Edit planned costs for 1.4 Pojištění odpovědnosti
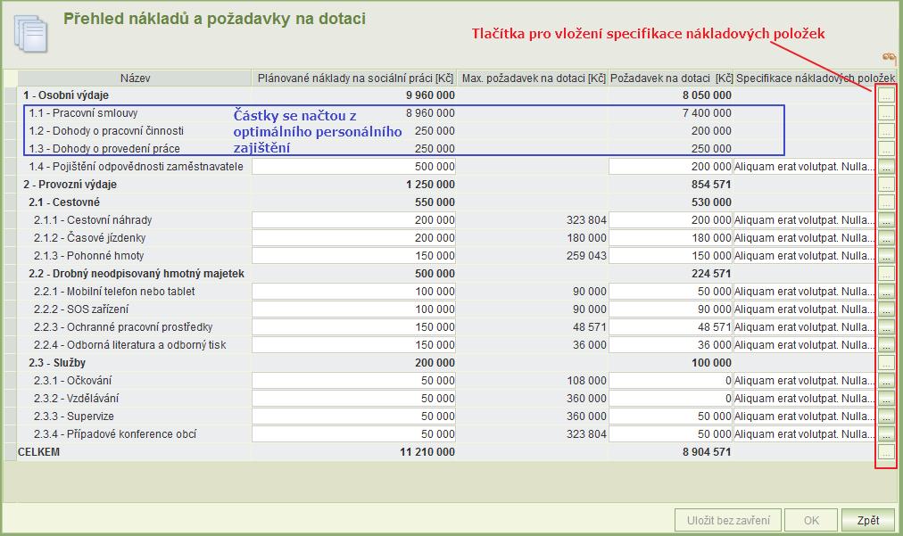 (353, 167)
